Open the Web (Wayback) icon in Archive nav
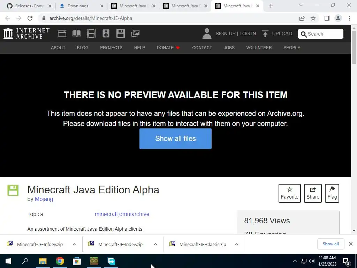The width and height of the screenshot is (357, 268). coord(62,33)
